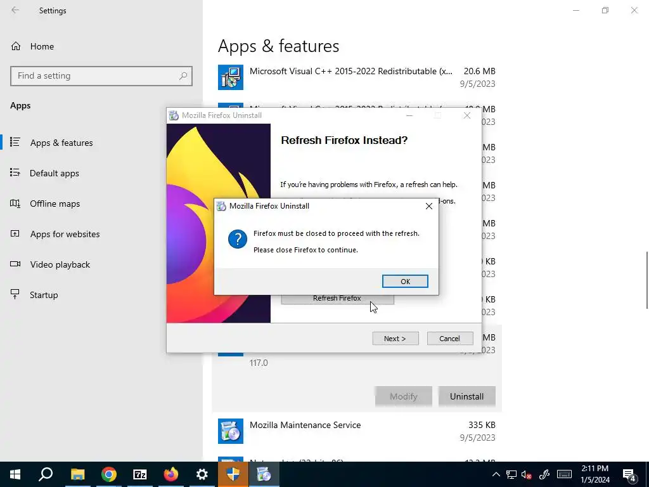
Task: Open File Explorer from taskbar
Action: click(x=77, y=474)
